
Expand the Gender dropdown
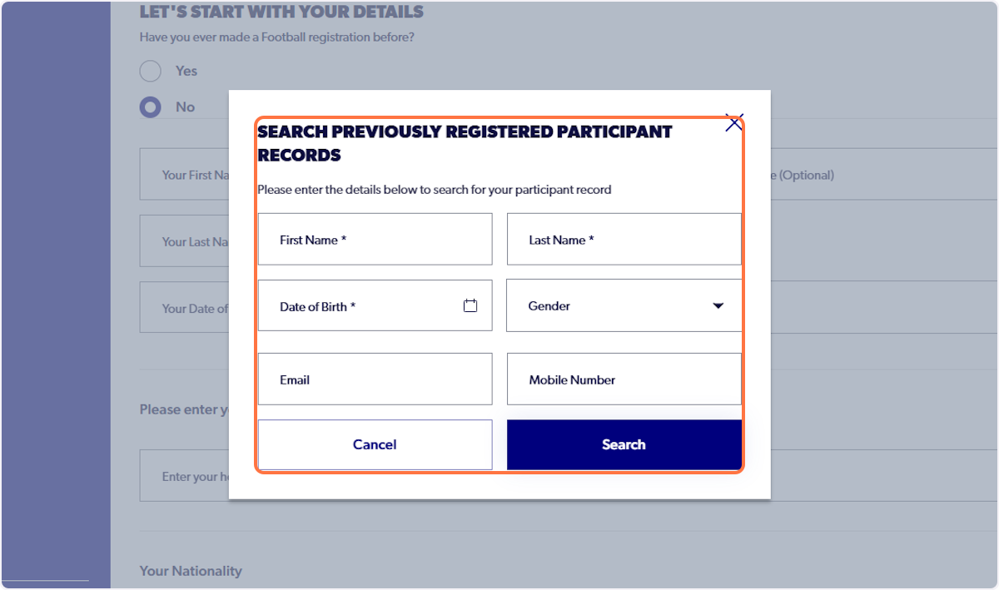click(x=718, y=305)
